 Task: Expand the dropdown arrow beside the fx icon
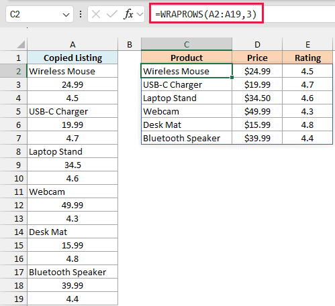click(x=140, y=15)
